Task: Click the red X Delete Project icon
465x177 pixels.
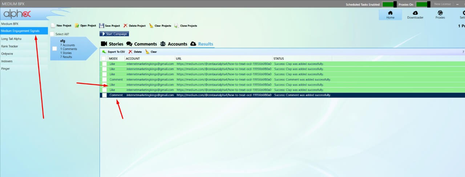Action: [125, 26]
